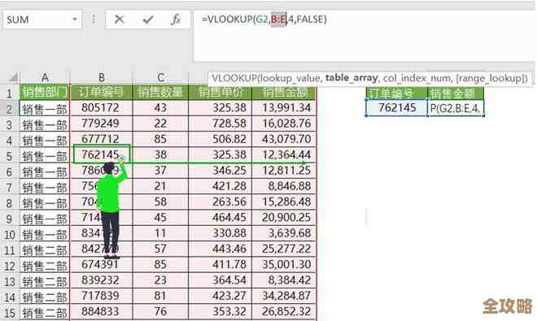
Task: Select row 5 header
Action: 10,156
